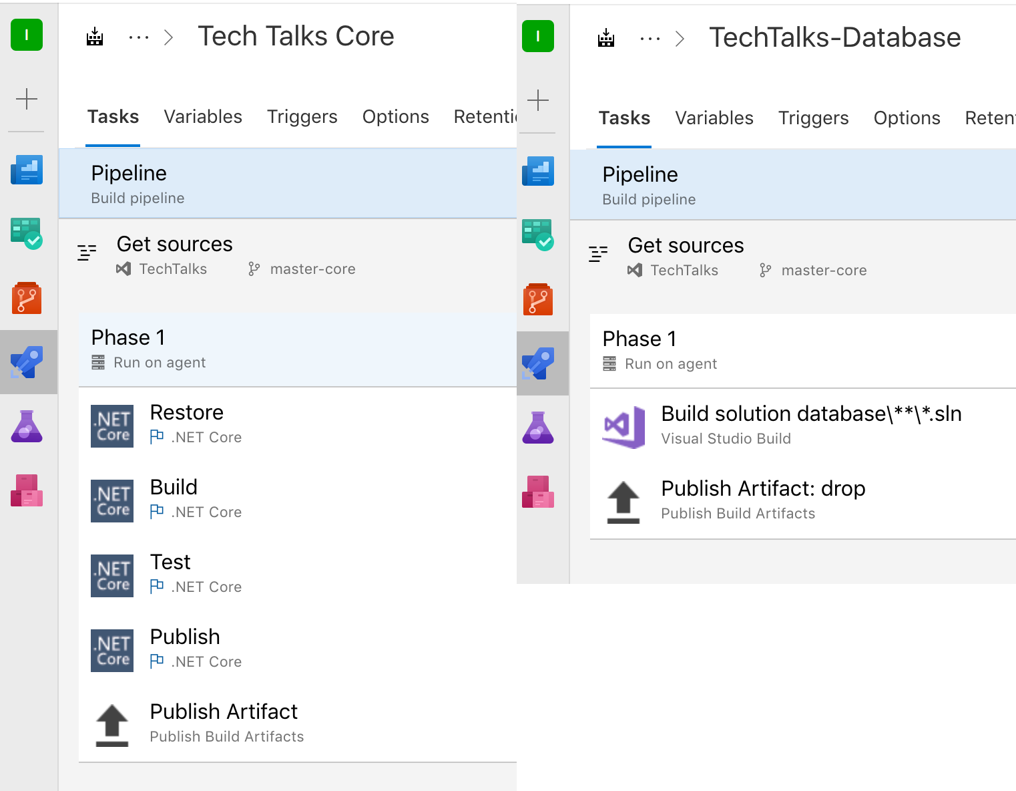Click build definition icon beside Tech Talks Core
Screen dimensions: 1016x791
coord(95,36)
